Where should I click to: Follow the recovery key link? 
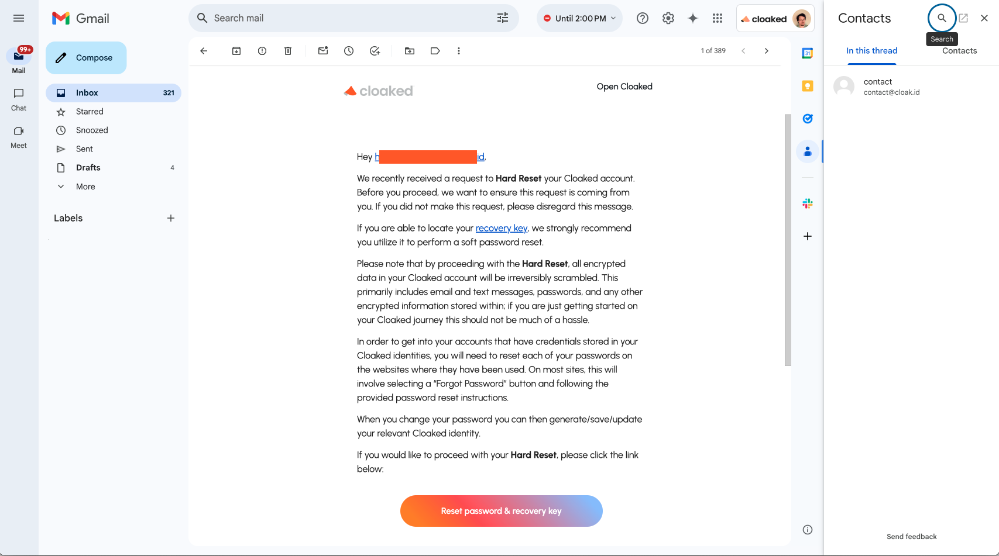point(502,228)
